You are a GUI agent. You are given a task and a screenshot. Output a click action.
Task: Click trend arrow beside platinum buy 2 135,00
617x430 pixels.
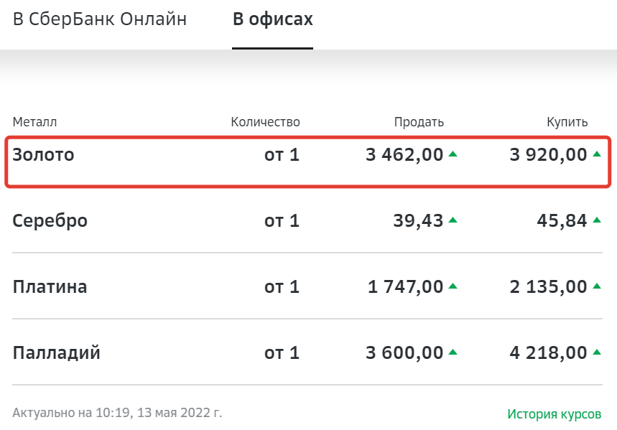[x=596, y=286]
